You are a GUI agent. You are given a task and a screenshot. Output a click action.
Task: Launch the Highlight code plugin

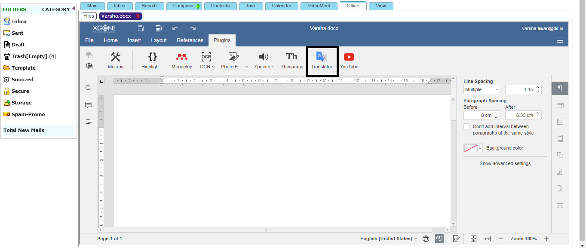(152, 61)
